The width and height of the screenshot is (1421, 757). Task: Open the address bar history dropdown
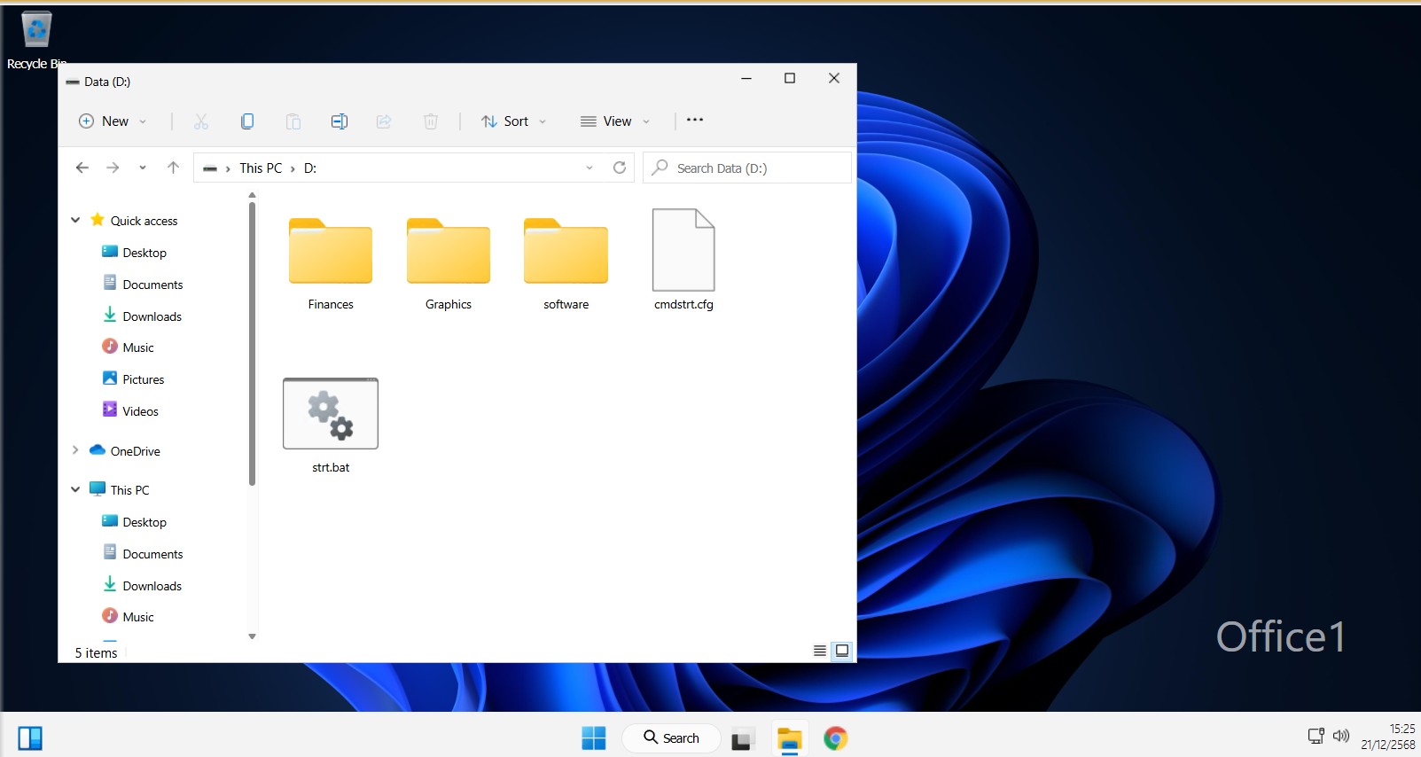589,168
